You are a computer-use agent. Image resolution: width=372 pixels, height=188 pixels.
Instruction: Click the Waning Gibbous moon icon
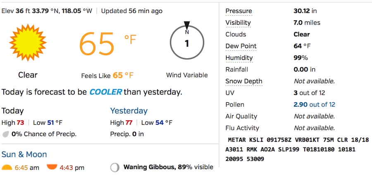(x=115, y=167)
